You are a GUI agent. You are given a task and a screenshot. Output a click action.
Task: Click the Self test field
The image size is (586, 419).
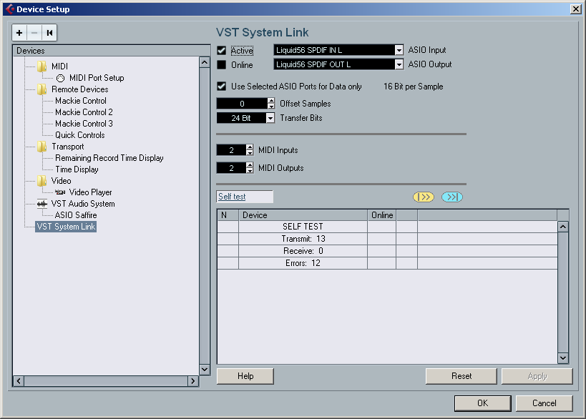coord(245,197)
